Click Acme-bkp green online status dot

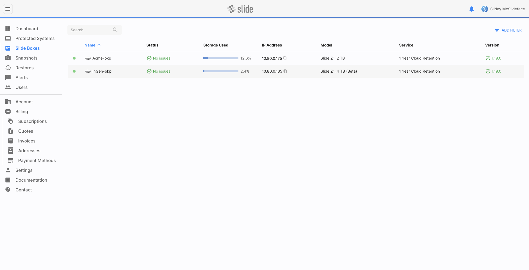[74, 58]
